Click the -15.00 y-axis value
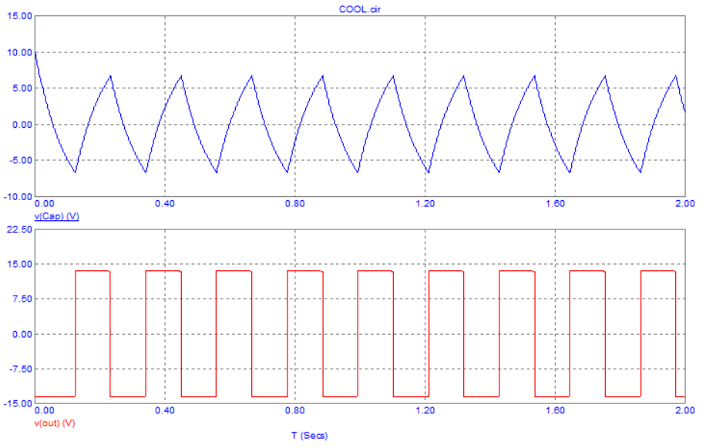 [18, 403]
